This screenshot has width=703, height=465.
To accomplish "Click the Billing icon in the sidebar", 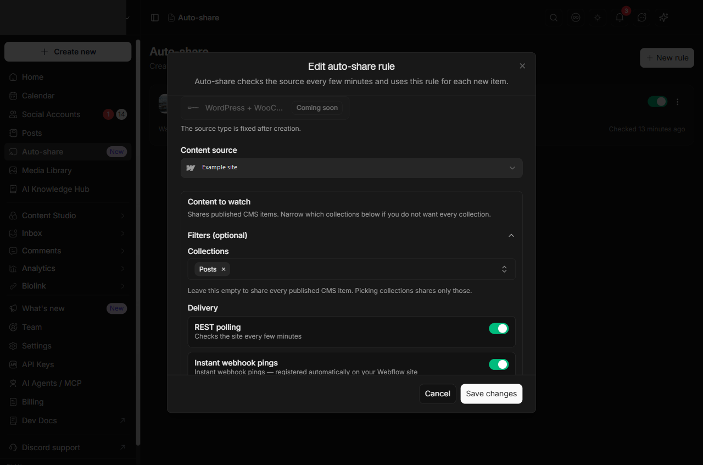I will (x=13, y=402).
